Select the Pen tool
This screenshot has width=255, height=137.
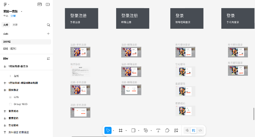pos(146,130)
